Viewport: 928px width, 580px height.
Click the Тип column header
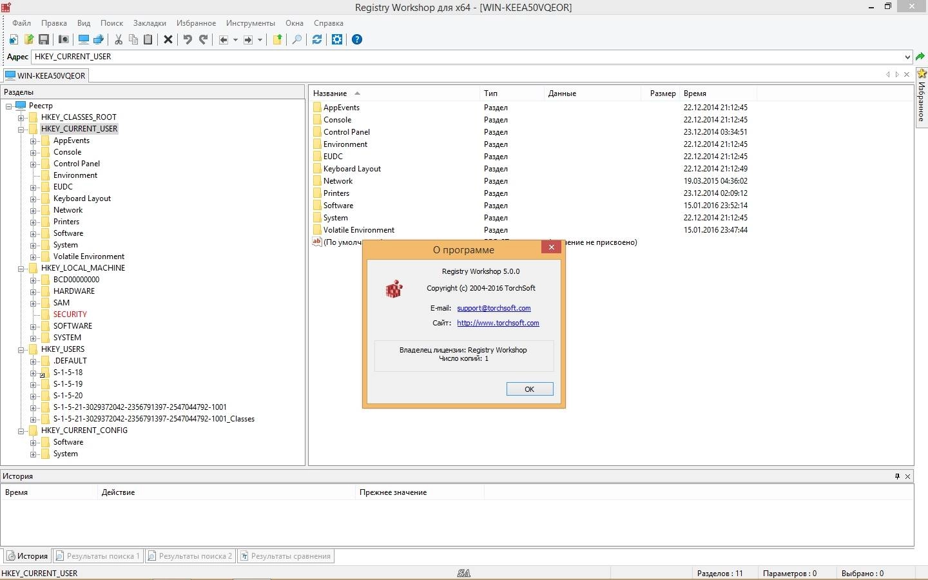click(x=512, y=93)
